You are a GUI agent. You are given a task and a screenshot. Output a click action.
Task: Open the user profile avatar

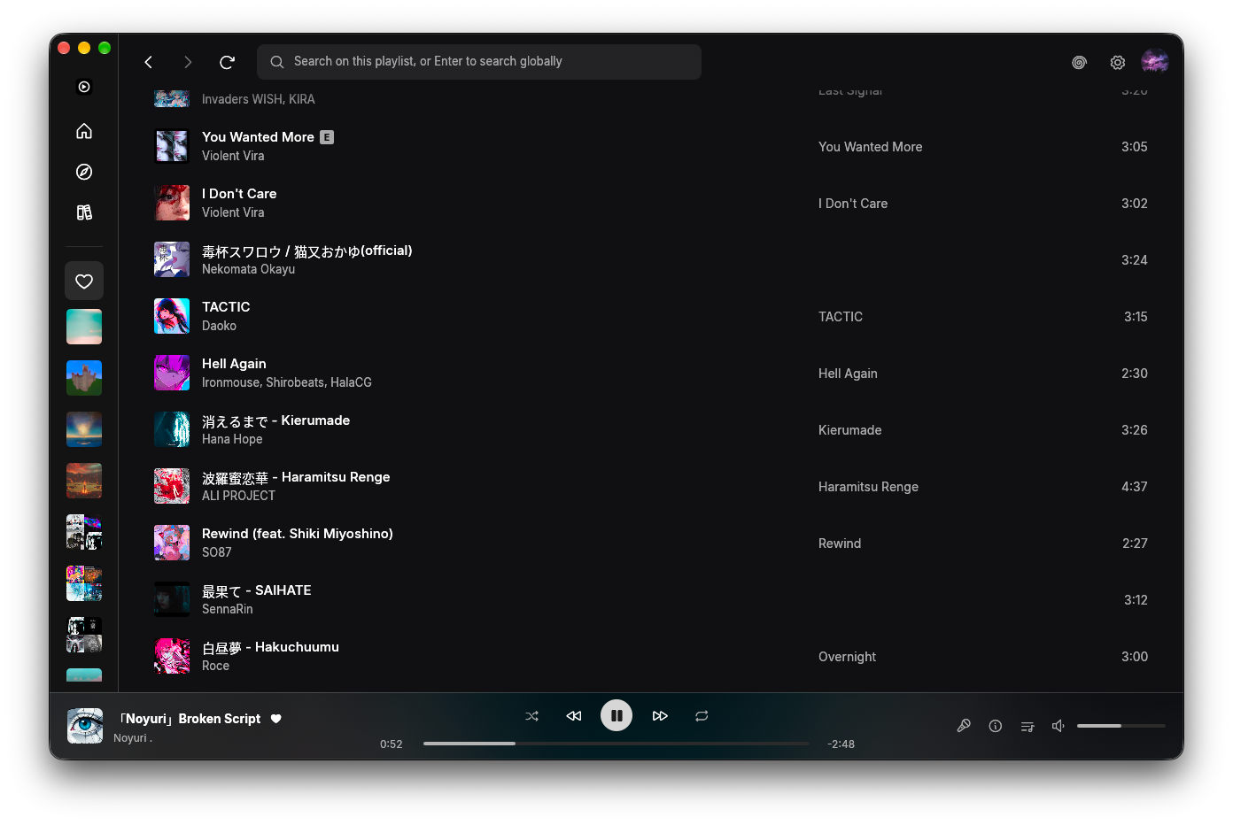pyautogui.click(x=1155, y=61)
